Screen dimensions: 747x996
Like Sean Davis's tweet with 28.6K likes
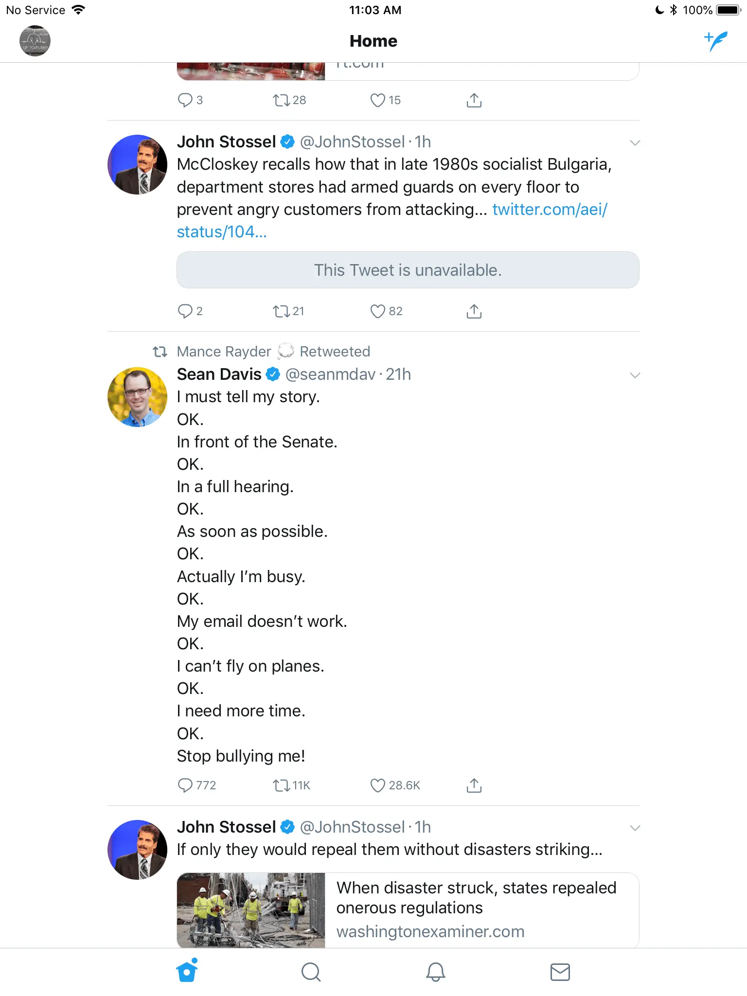(x=378, y=785)
